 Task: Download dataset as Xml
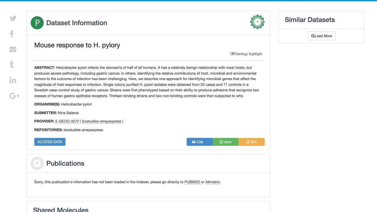tap(252, 142)
